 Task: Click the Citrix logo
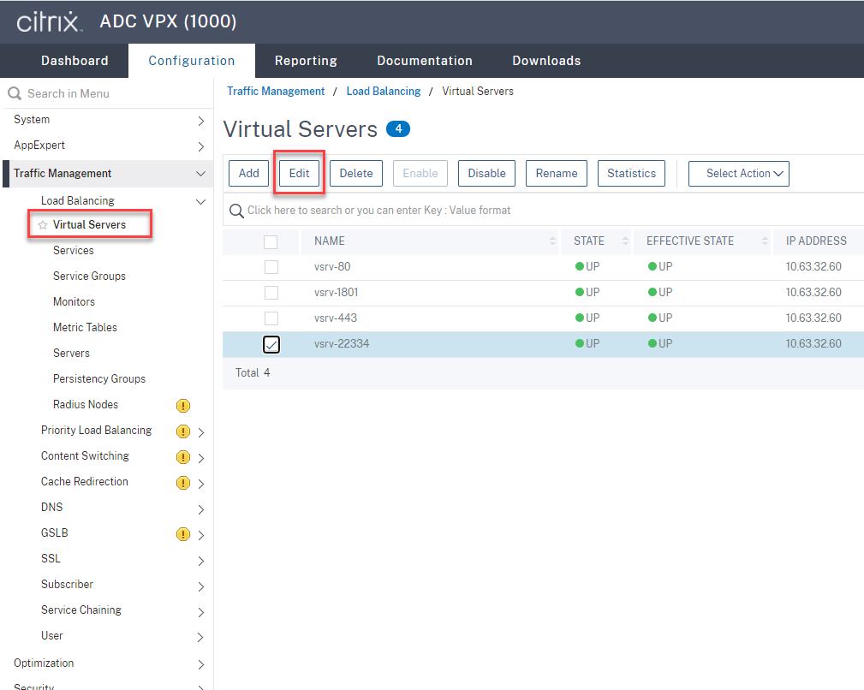47,21
